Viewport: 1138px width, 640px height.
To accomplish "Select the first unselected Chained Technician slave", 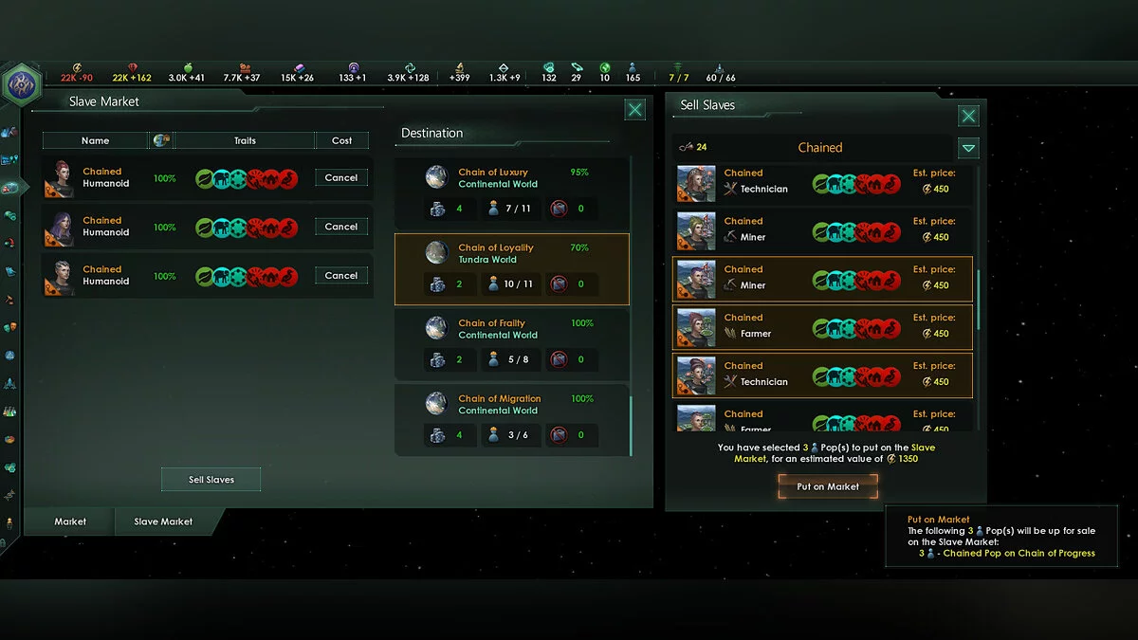I will [x=823, y=183].
